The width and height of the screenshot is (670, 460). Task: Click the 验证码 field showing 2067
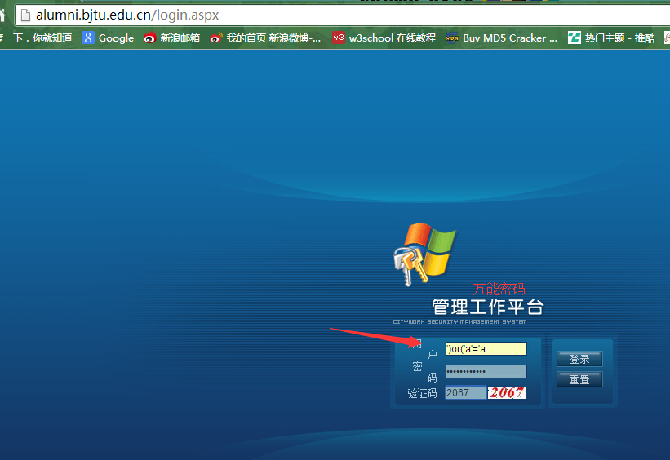pyautogui.click(x=466, y=392)
